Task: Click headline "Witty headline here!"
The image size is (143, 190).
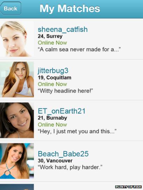Action: pyautogui.click(x=65, y=91)
